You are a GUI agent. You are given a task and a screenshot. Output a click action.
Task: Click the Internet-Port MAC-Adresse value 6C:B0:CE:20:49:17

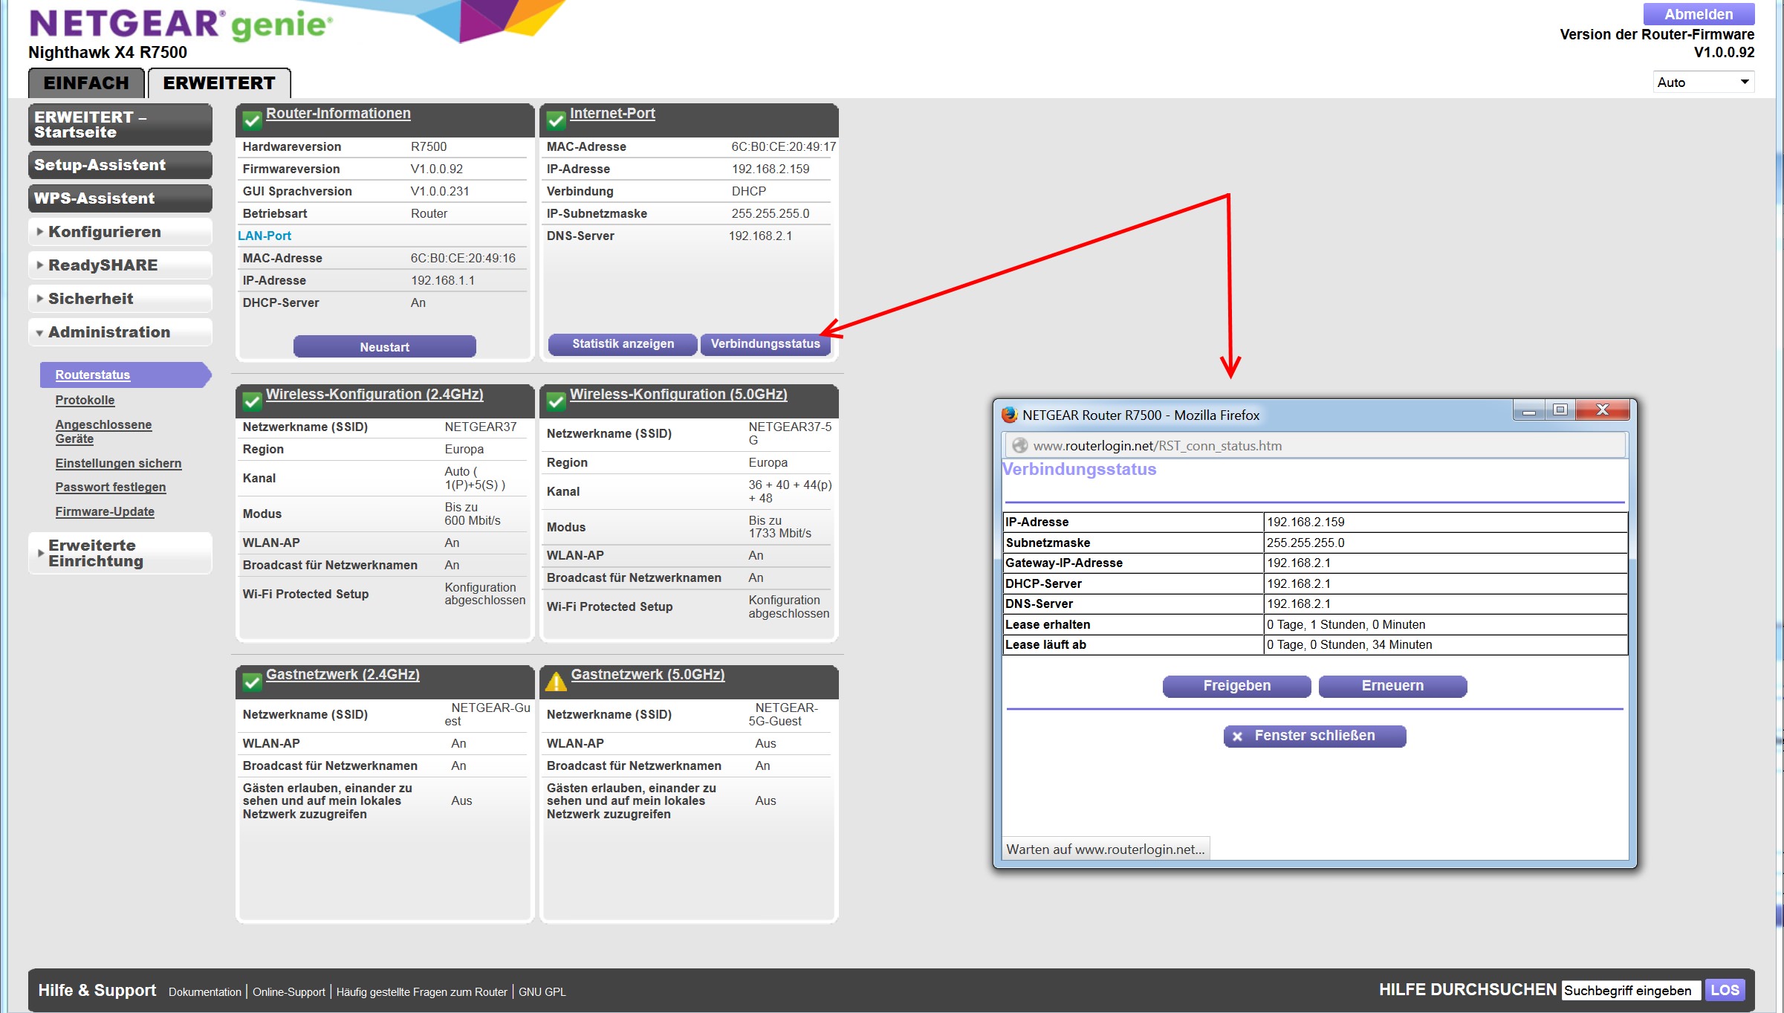click(x=783, y=146)
